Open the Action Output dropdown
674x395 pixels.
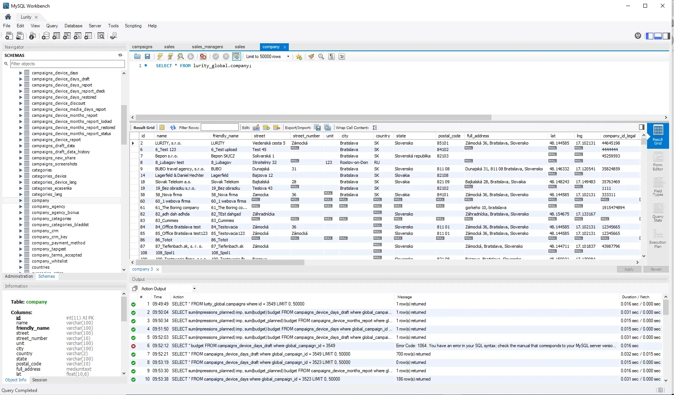194,288
